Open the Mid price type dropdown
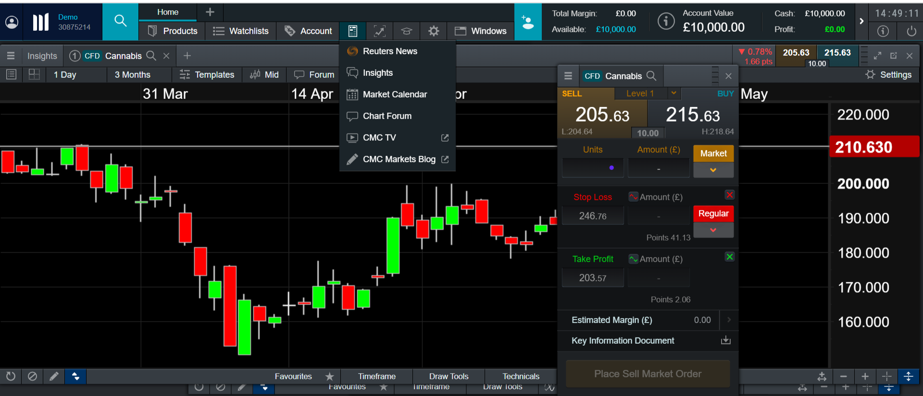The image size is (923, 396). pos(264,74)
